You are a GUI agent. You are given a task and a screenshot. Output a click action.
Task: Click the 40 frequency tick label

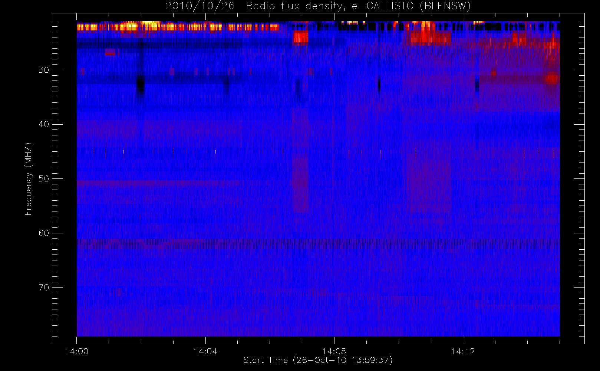(44, 124)
